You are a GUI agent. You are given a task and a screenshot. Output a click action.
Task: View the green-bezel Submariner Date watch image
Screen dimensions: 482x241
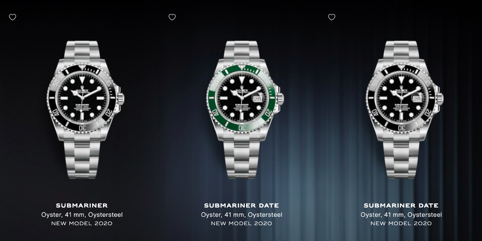pos(244,109)
